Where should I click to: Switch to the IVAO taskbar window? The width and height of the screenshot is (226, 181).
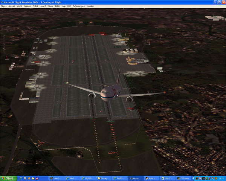tap(72, 178)
